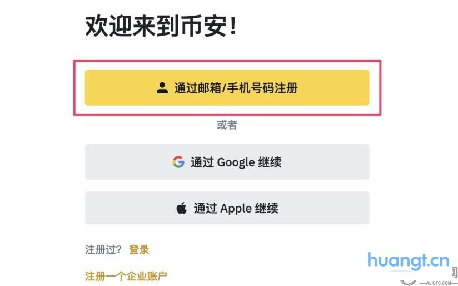Screen dimensions: 458x286
Task: Follow the 注册一个企业账户 link
Action: pyautogui.click(x=126, y=275)
